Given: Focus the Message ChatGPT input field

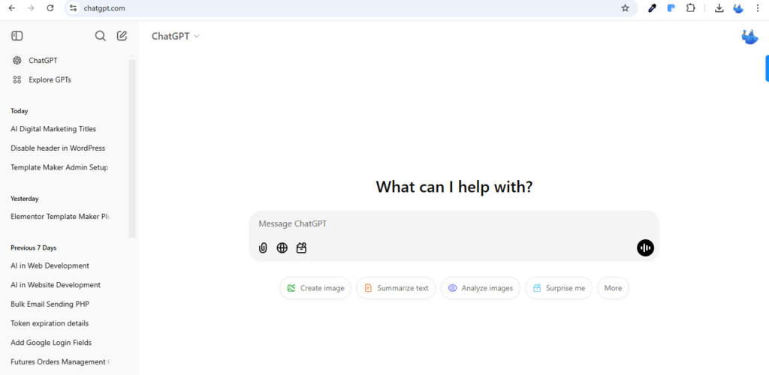Looking at the screenshot, I should (x=454, y=223).
